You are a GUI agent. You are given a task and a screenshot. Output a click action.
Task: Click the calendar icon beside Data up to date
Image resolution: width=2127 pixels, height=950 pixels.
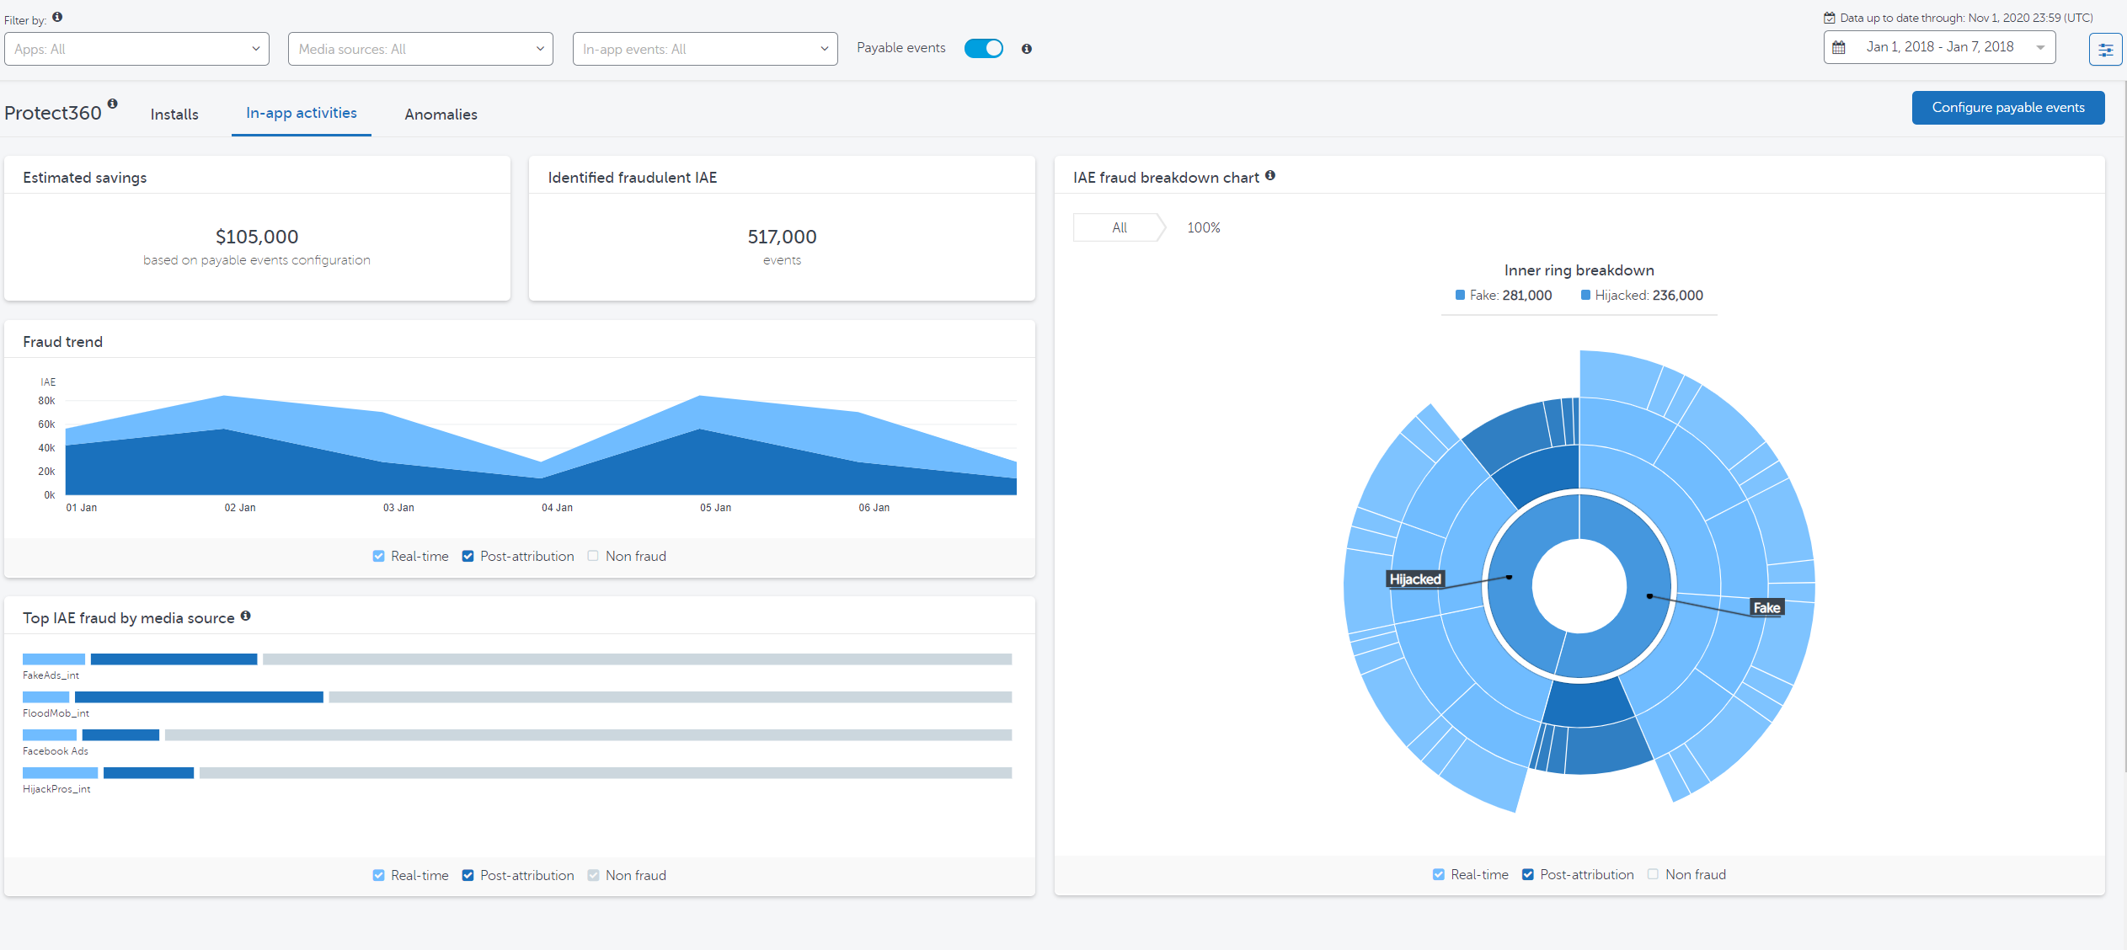coord(1830,18)
